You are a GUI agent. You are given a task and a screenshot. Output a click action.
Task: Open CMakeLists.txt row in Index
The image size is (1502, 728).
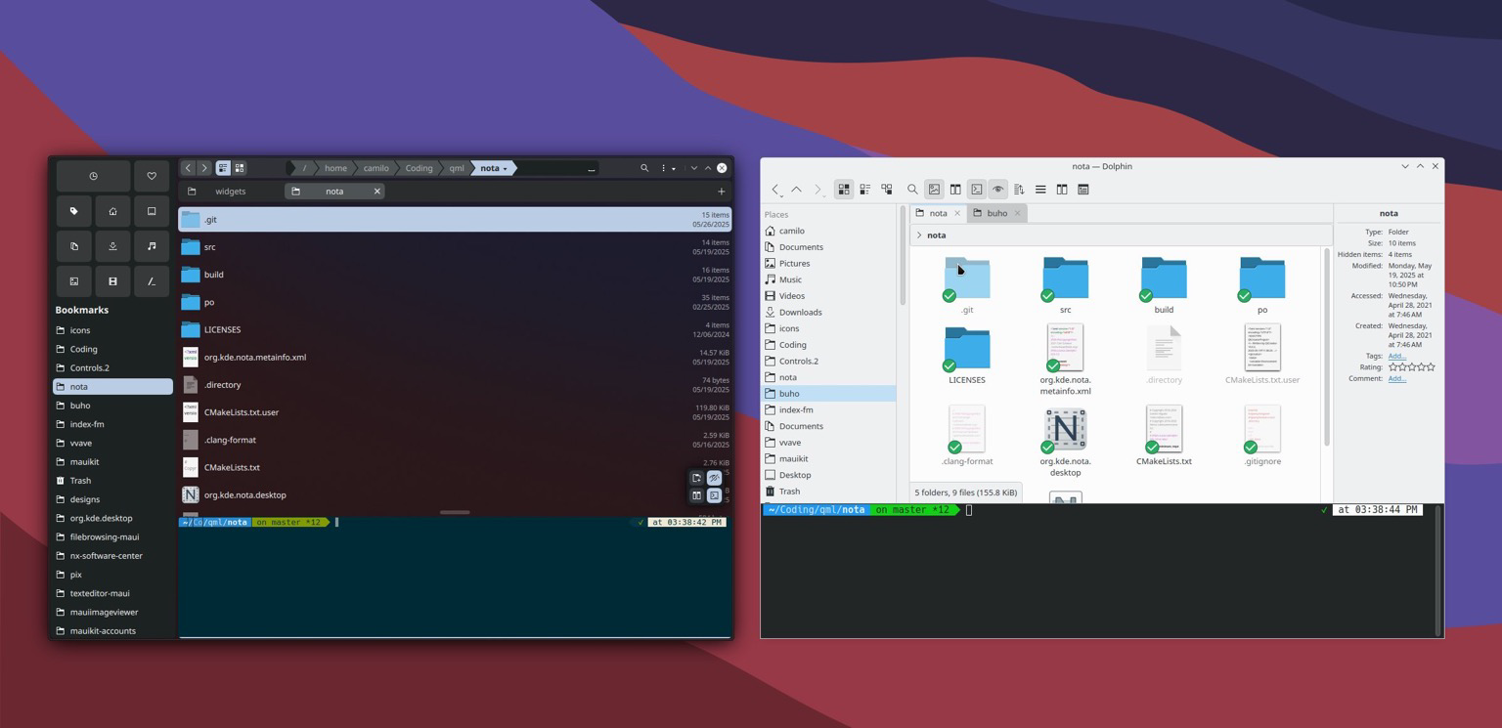(x=455, y=467)
